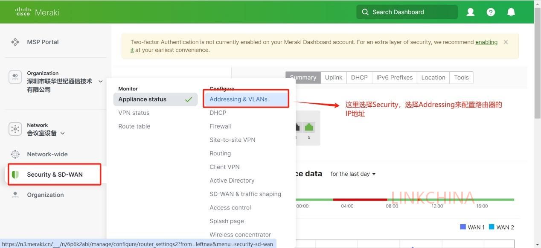Click the Search Dashboard input field

tap(407, 12)
